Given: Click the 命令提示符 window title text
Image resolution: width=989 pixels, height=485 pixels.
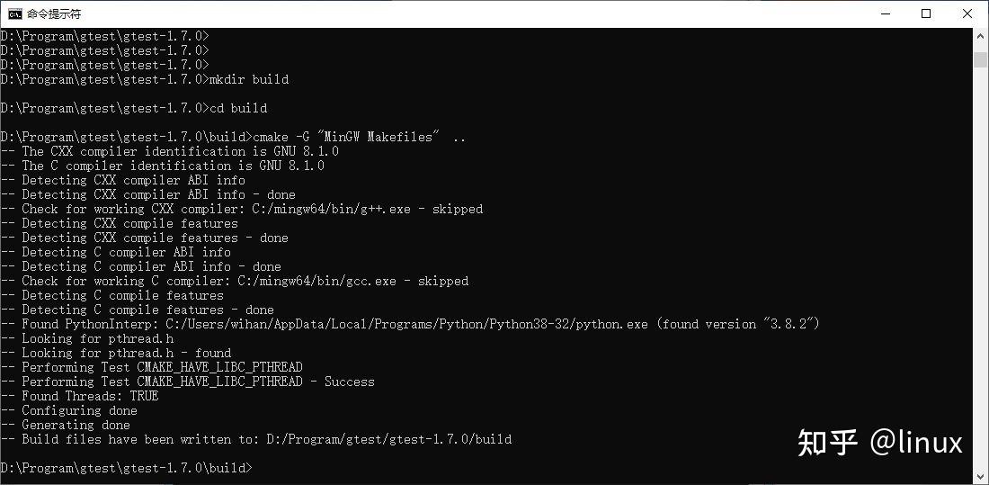Looking at the screenshot, I should pyautogui.click(x=54, y=13).
